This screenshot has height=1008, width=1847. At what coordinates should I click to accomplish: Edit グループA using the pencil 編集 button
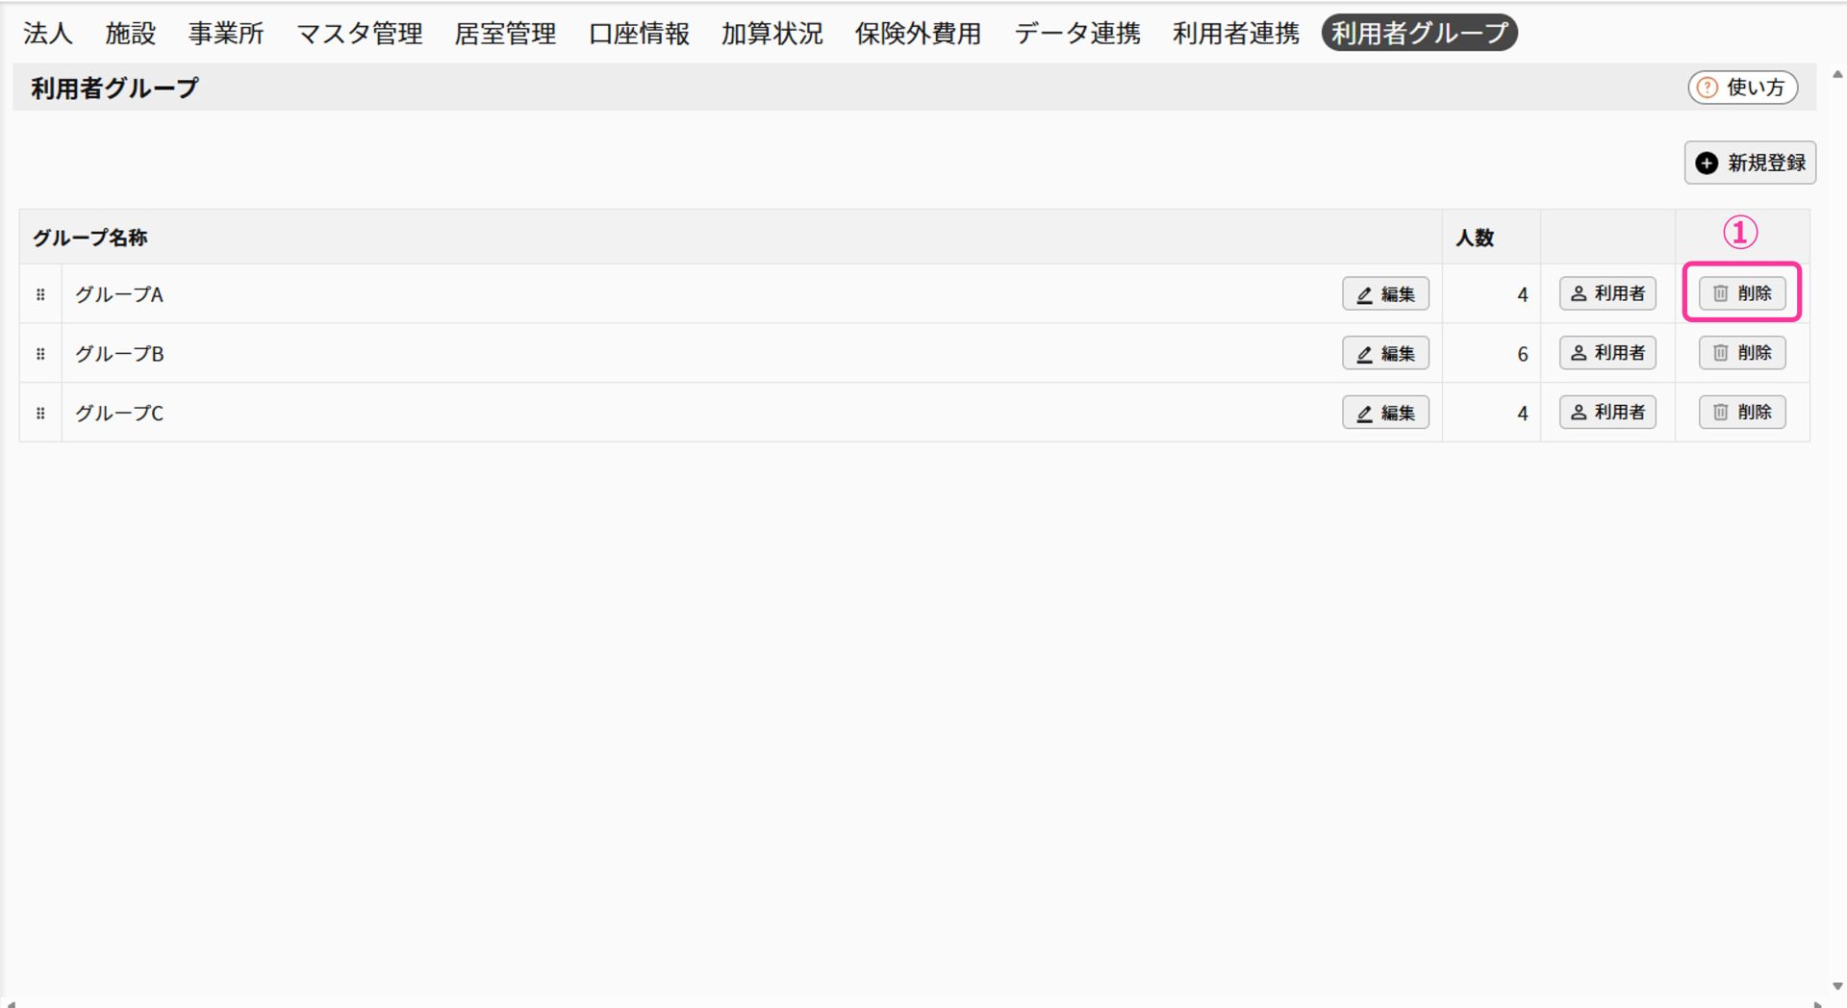[x=1385, y=294]
